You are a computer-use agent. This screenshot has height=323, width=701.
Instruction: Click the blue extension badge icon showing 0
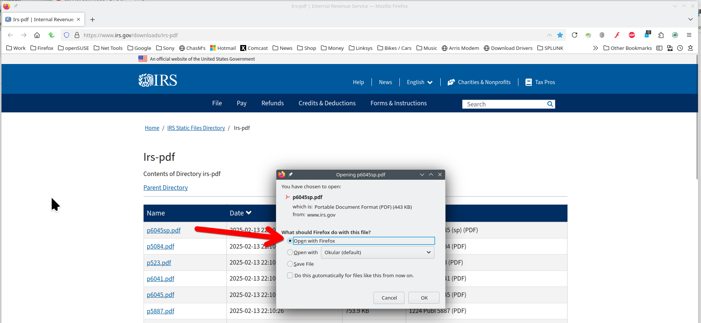(647, 35)
